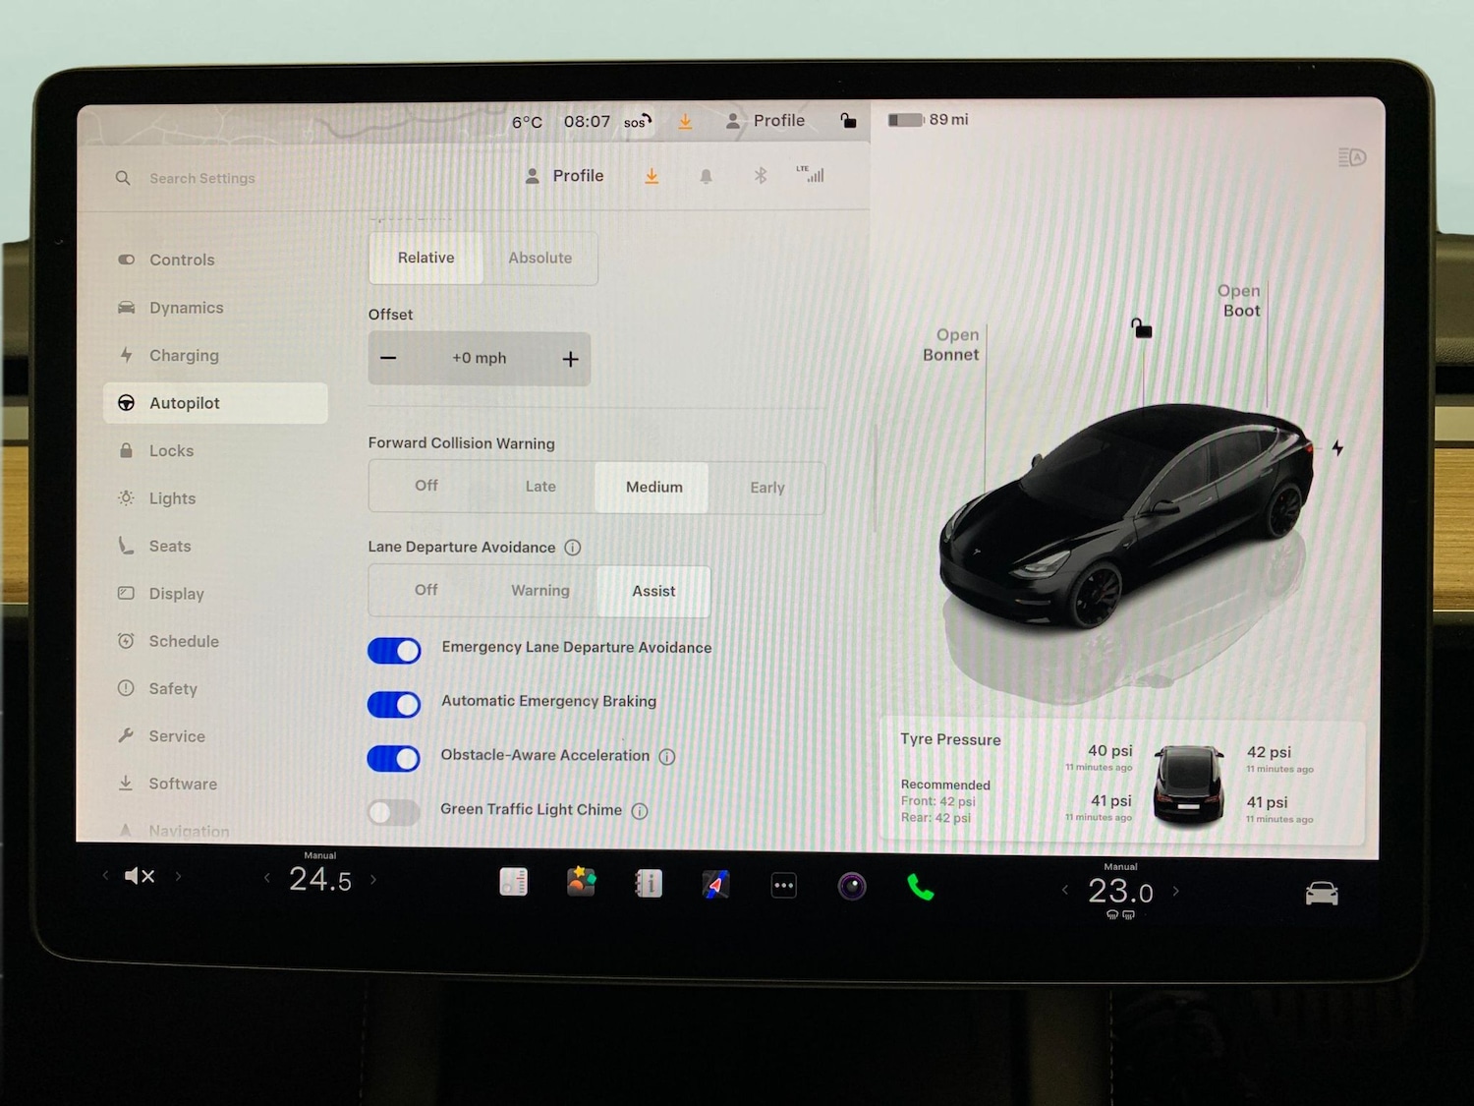Viewport: 1474px width, 1106px height.
Task: Turn off Obstacle-Aware Acceleration
Action: (393, 758)
